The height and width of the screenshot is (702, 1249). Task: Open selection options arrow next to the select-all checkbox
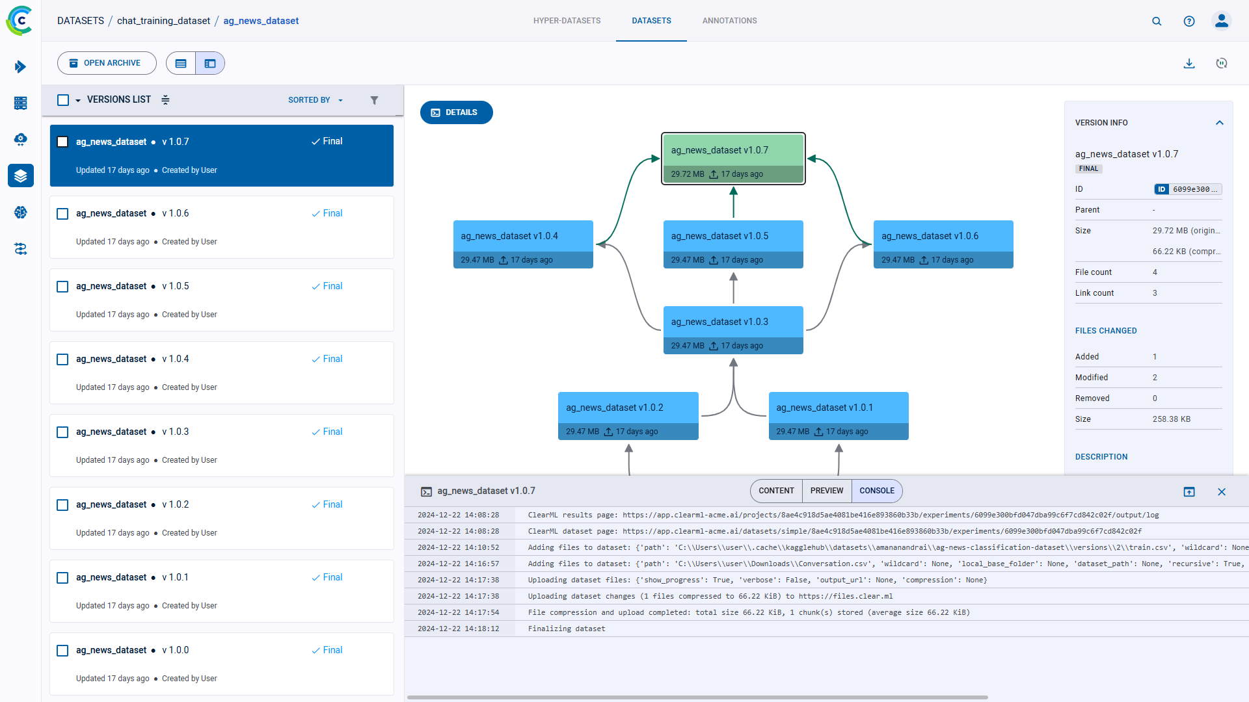click(78, 100)
